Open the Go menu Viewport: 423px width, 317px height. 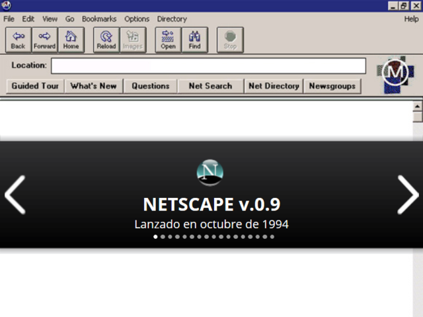[69, 19]
